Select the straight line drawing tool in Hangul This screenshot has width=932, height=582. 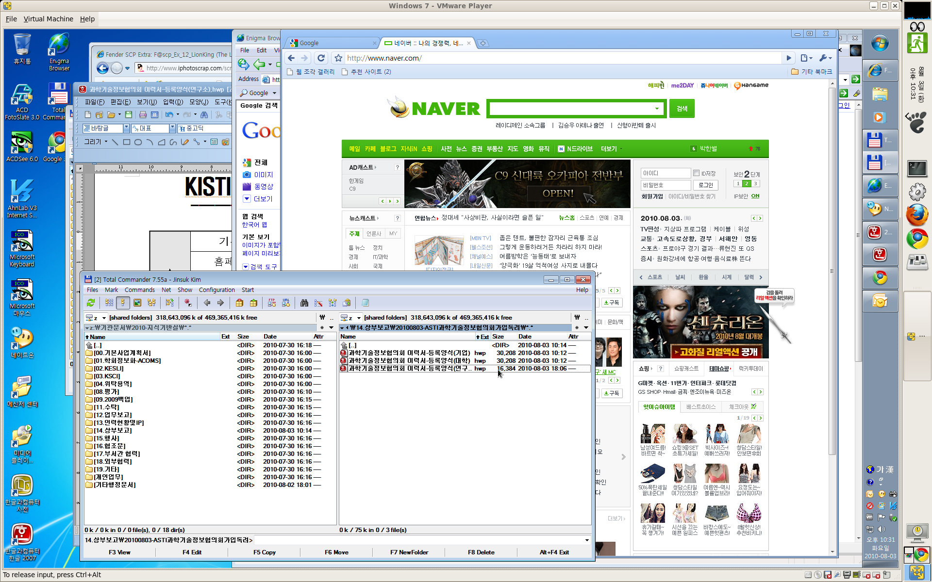[115, 142]
